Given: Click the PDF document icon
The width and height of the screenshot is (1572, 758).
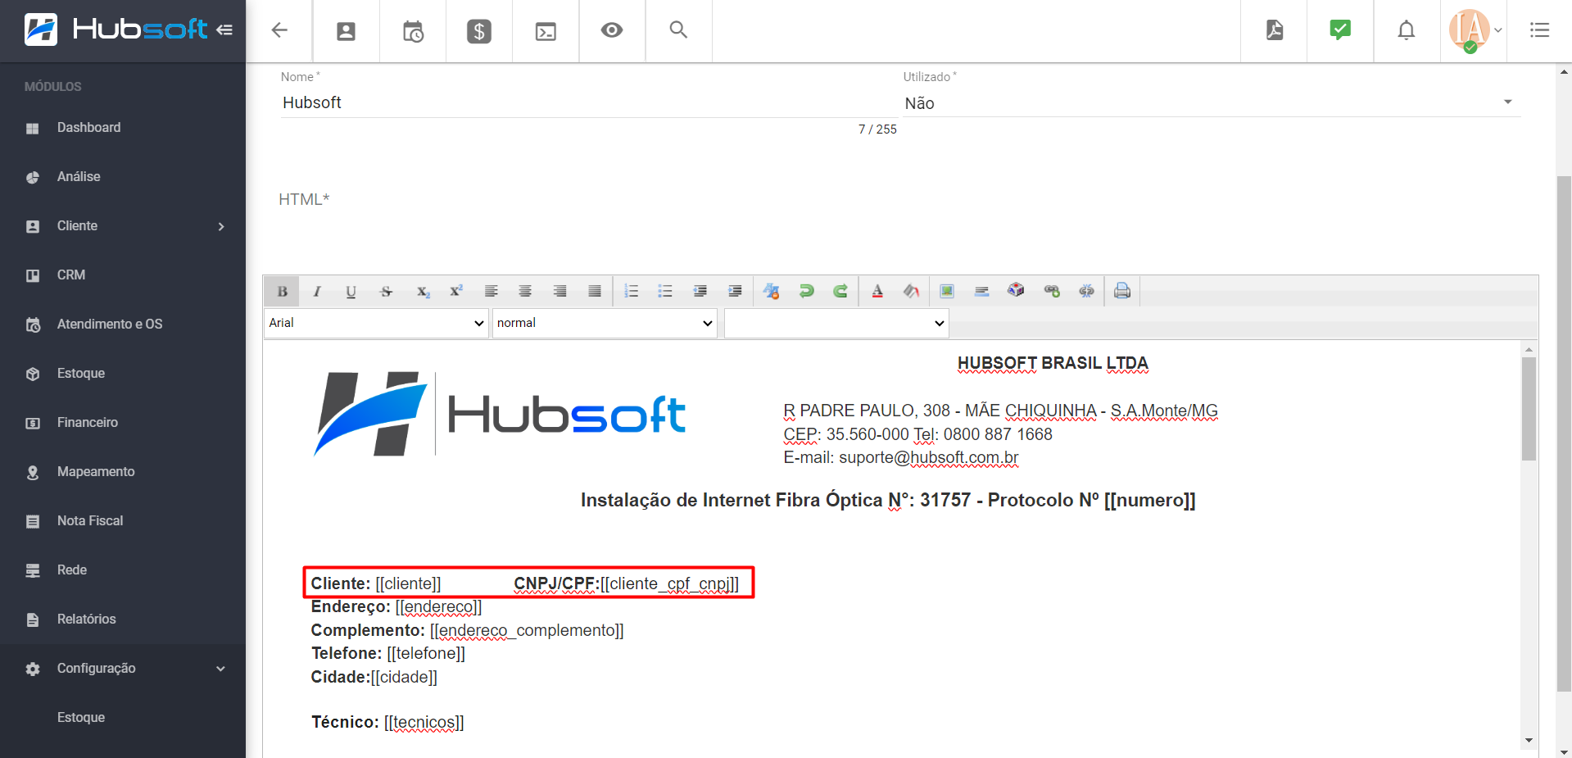Looking at the screenshot, I should (1275, 30).
